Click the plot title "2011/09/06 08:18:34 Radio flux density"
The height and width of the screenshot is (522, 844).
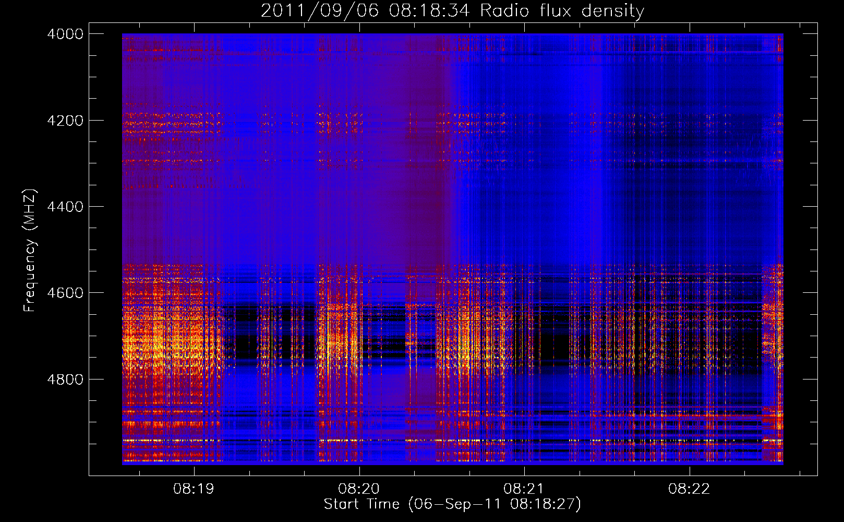pos(452,10)
